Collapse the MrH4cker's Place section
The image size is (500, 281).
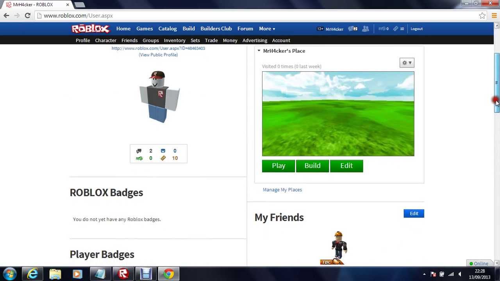(x=259, y=51)
